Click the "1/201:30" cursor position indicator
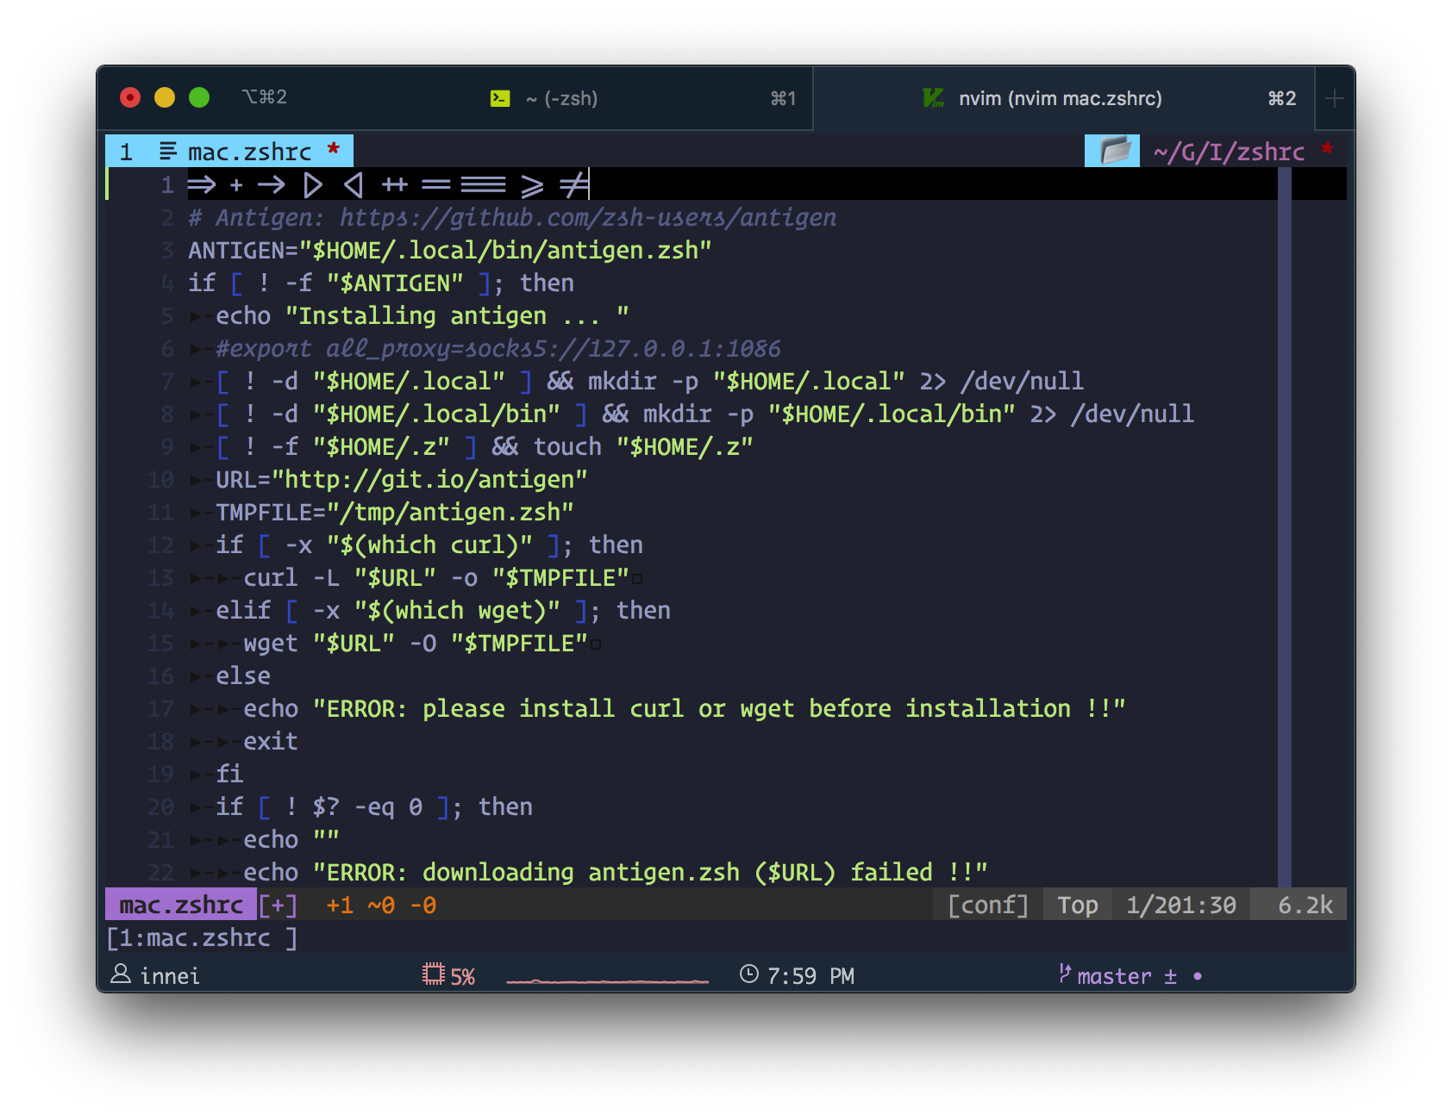The image size is (1452, 1120). [1181, 905]
